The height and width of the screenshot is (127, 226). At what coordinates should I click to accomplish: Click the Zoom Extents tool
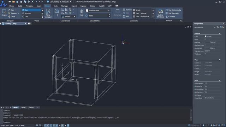point(13,13)
